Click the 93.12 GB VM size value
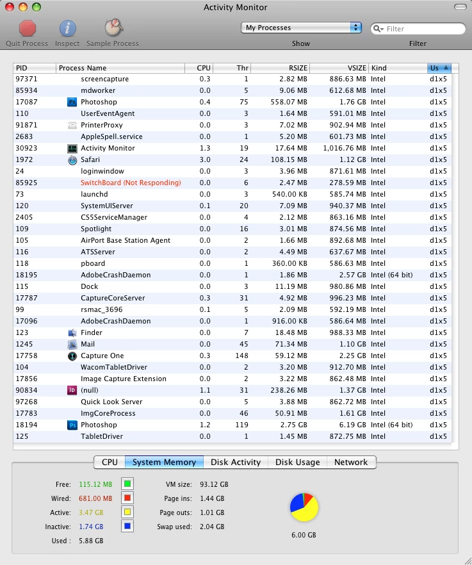This screenshot has width=472, height=565. 214,484
